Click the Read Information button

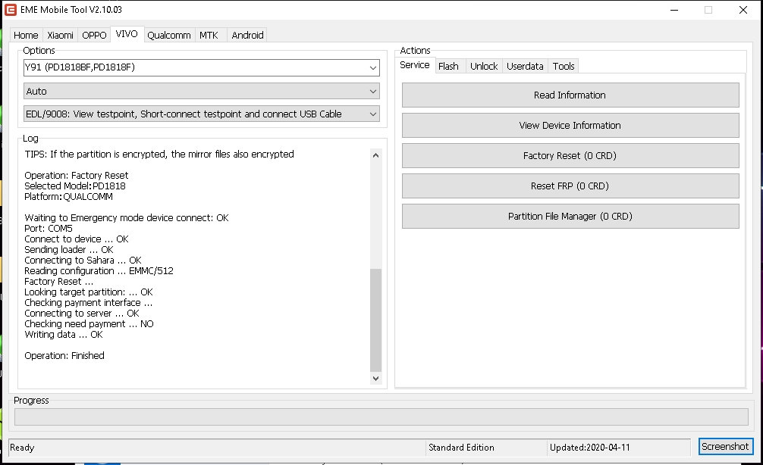click(570, 95)
